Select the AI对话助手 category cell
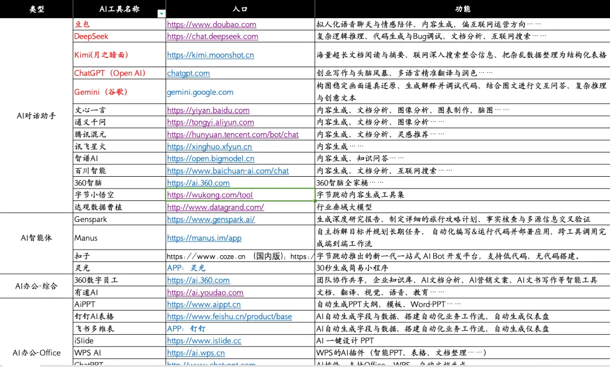The image size is (610, 367). click(x=37, y=116)
